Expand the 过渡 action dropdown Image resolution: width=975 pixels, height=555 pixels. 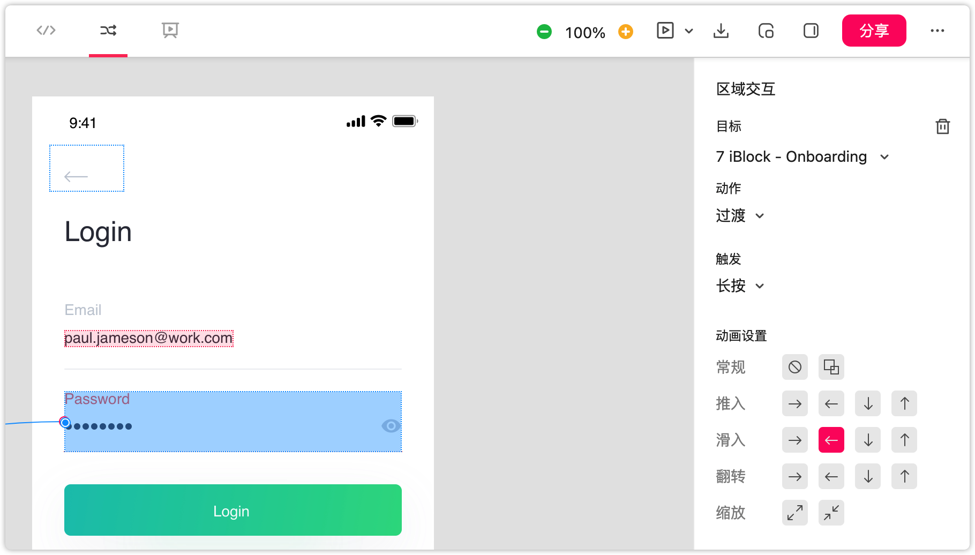point(740,216)
